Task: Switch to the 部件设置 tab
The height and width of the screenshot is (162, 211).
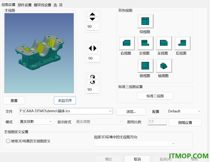Action: tap(25, 5)
